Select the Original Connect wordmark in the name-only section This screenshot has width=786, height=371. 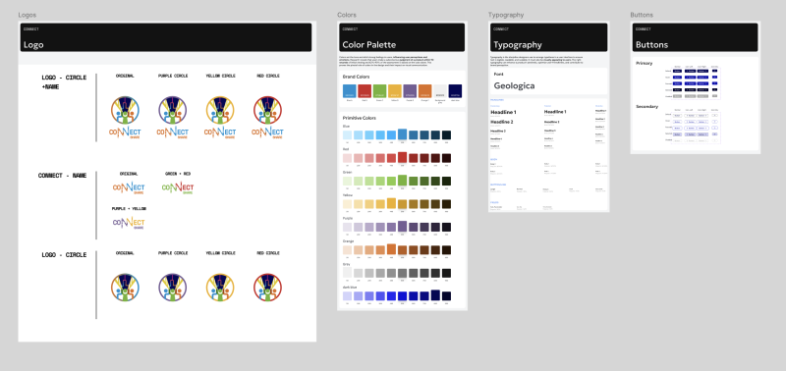coord(129,188)
